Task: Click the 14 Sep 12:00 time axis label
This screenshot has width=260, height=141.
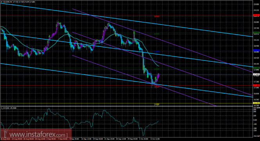Action: click(x=87, y=139)
